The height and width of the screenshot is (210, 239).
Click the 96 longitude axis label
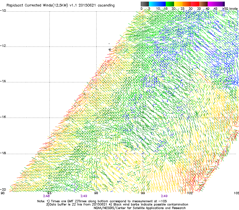[x=96, y=193]
